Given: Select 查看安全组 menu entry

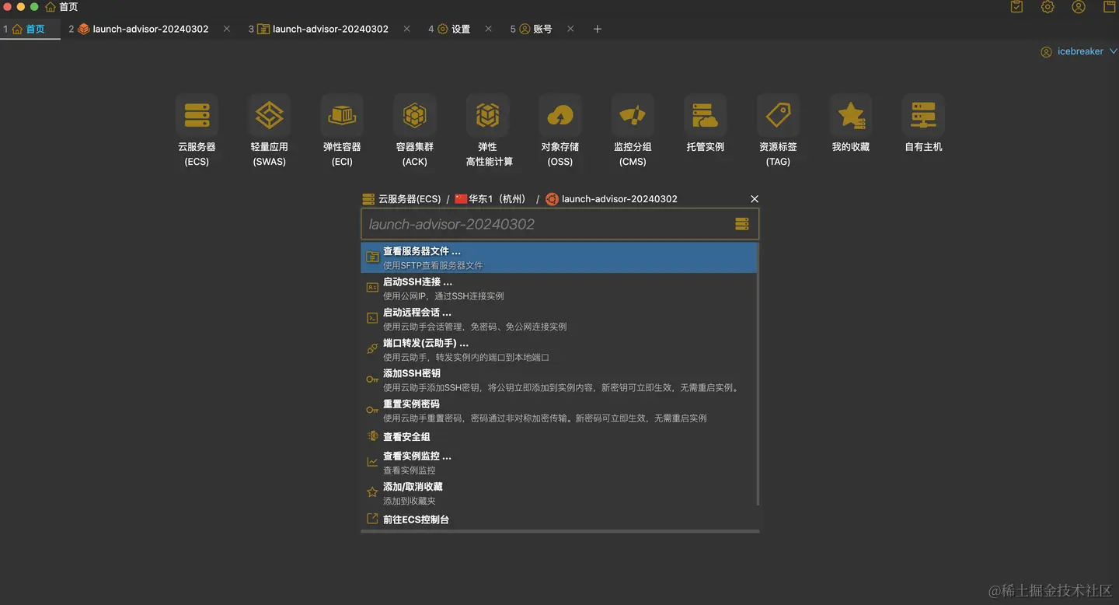Looking at the screenshot, I should (x=559, y=437).
